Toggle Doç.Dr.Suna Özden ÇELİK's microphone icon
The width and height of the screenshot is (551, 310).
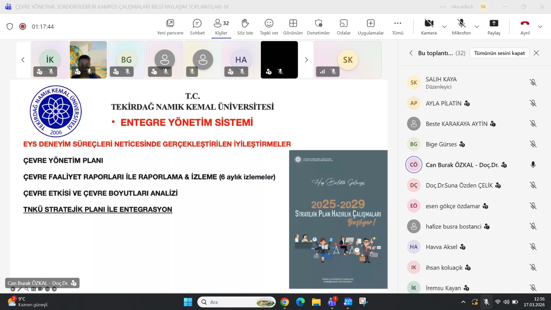[533, 185]
